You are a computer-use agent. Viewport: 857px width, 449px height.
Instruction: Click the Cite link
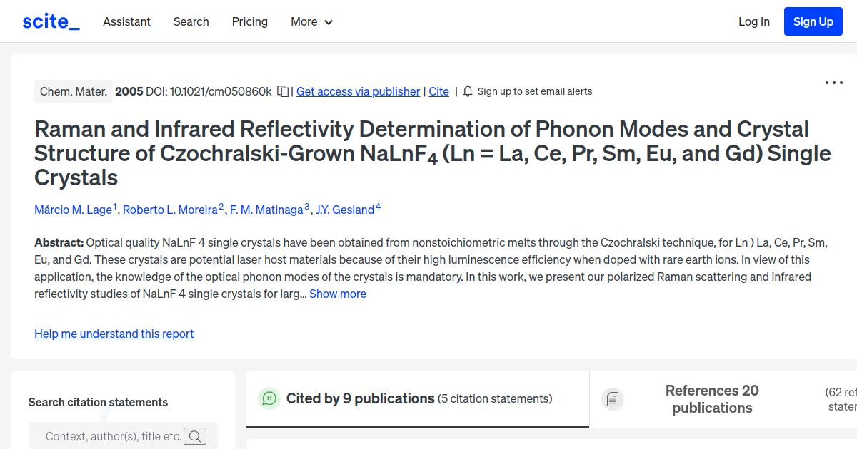click(438, 91)
